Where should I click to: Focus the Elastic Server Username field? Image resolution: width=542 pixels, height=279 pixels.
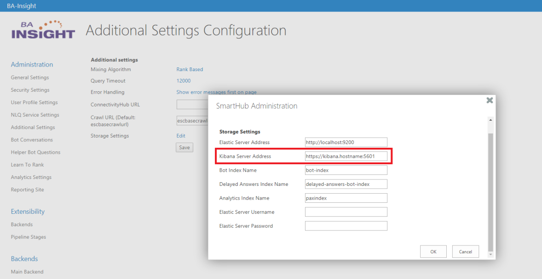click(346, 212)
